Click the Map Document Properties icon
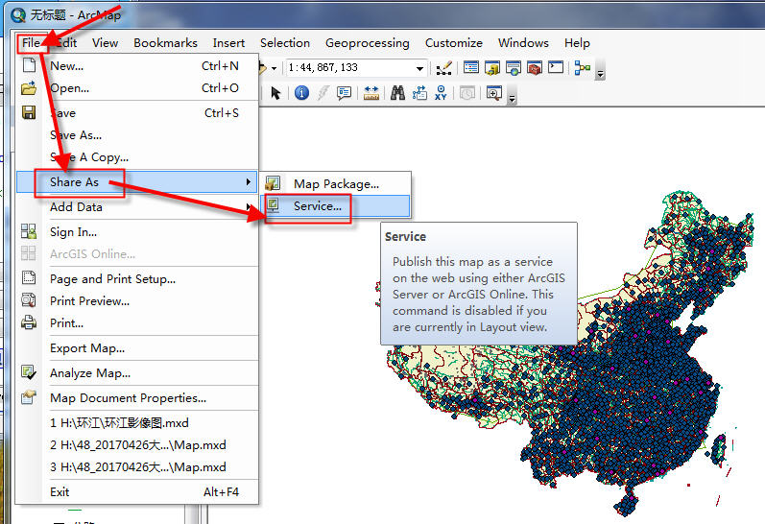 [x=29, y=397]
